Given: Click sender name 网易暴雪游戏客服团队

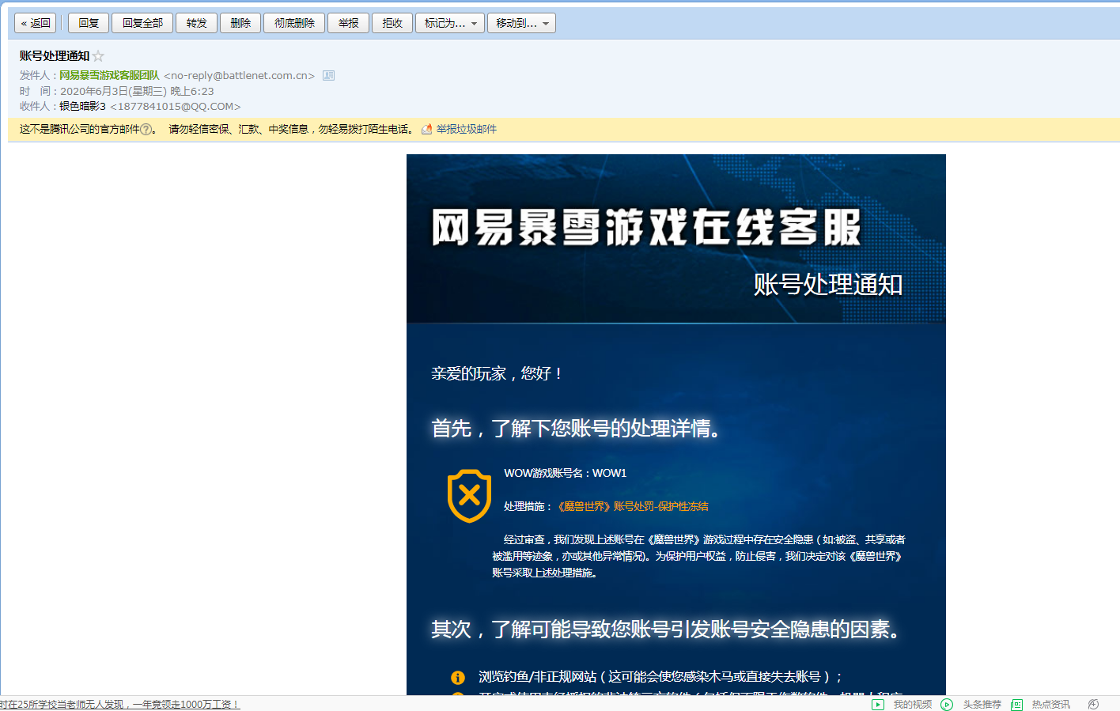Looking at the screenshot, I should click(109, 76).
